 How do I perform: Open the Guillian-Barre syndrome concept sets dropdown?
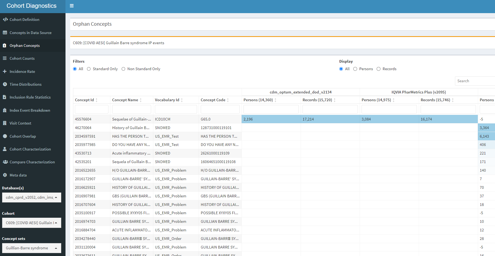point(31,248)
